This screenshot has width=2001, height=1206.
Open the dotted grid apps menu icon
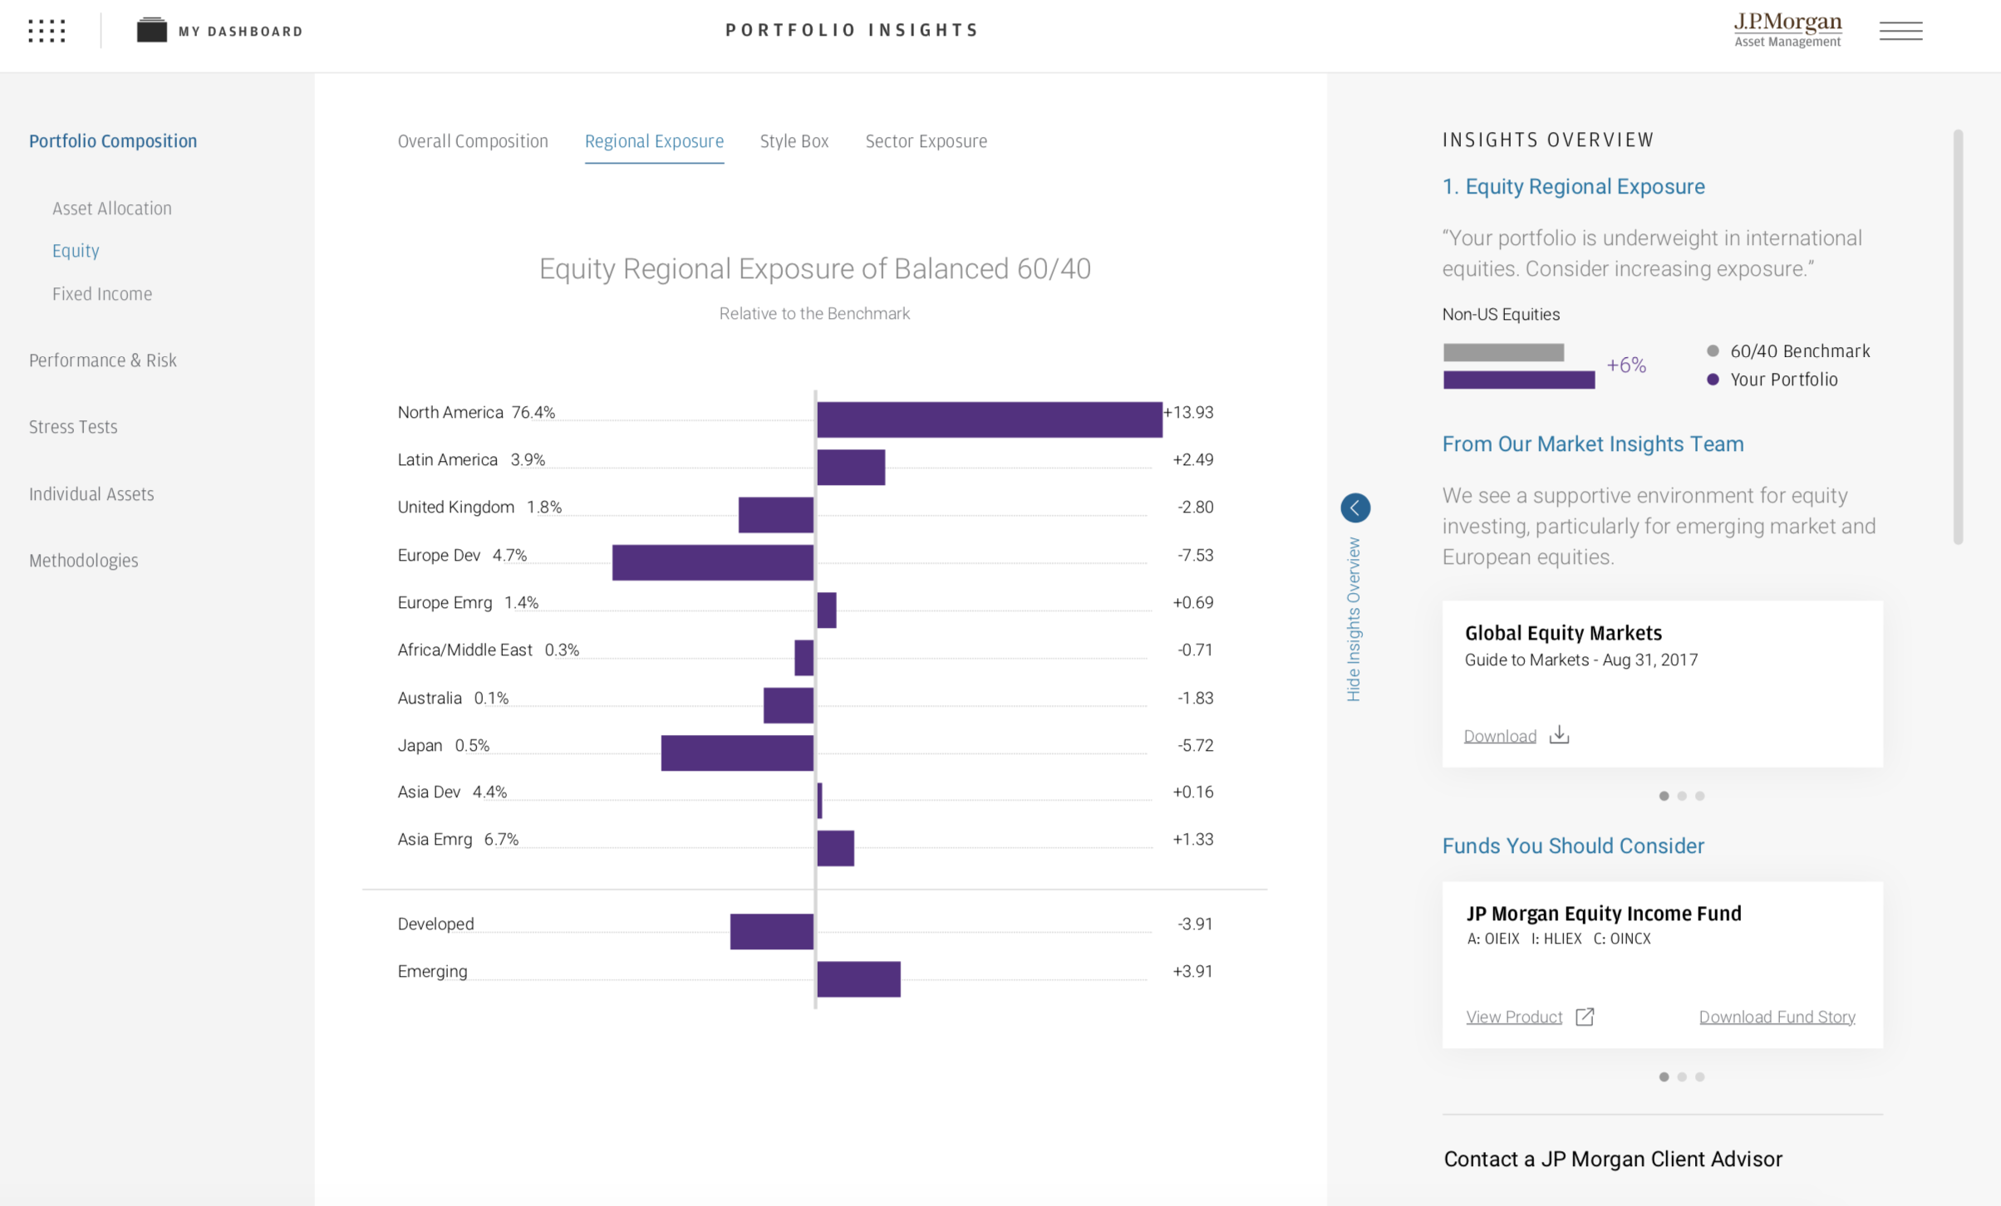tap(47, 31)
